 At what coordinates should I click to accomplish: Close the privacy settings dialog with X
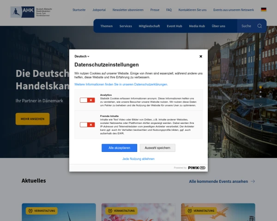(x=201, y=56)
